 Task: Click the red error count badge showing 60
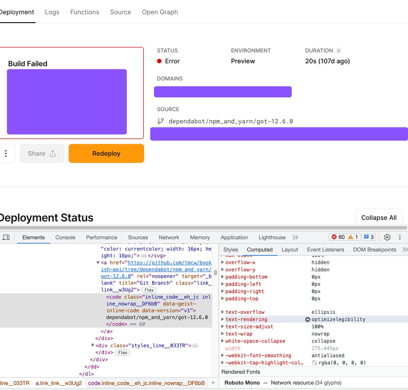(338, 237)
